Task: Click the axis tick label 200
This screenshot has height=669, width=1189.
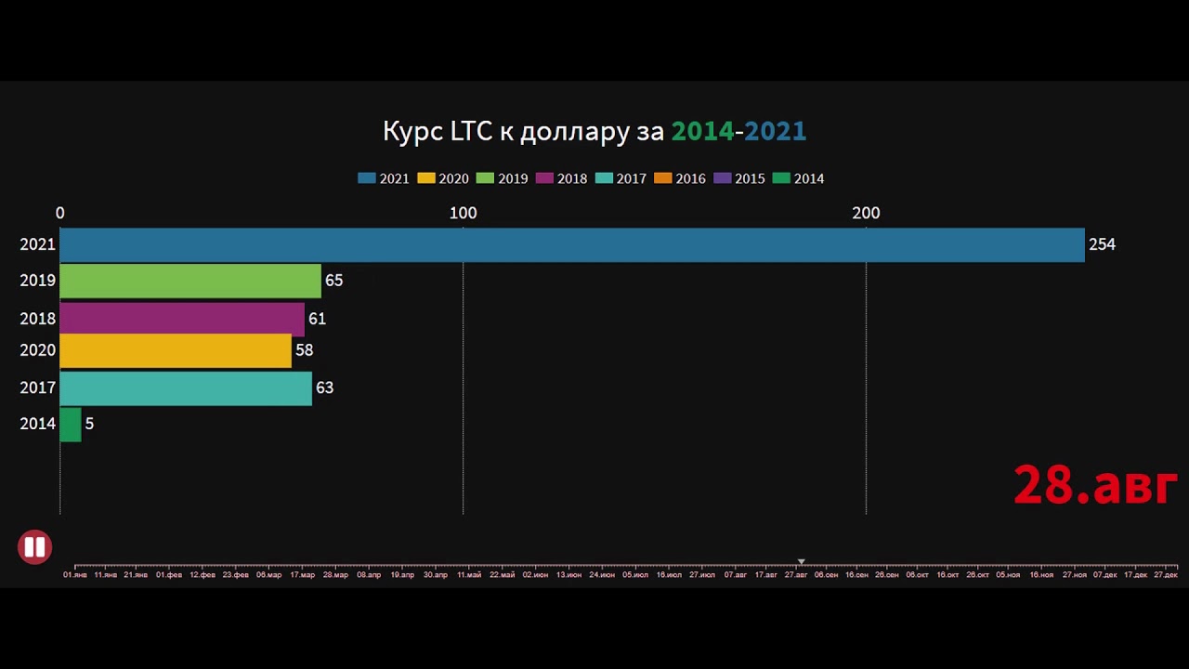Action: click(x=866, y=213)
